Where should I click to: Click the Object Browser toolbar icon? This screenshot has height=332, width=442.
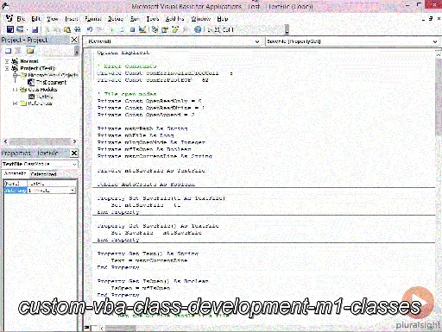point(175,29)
